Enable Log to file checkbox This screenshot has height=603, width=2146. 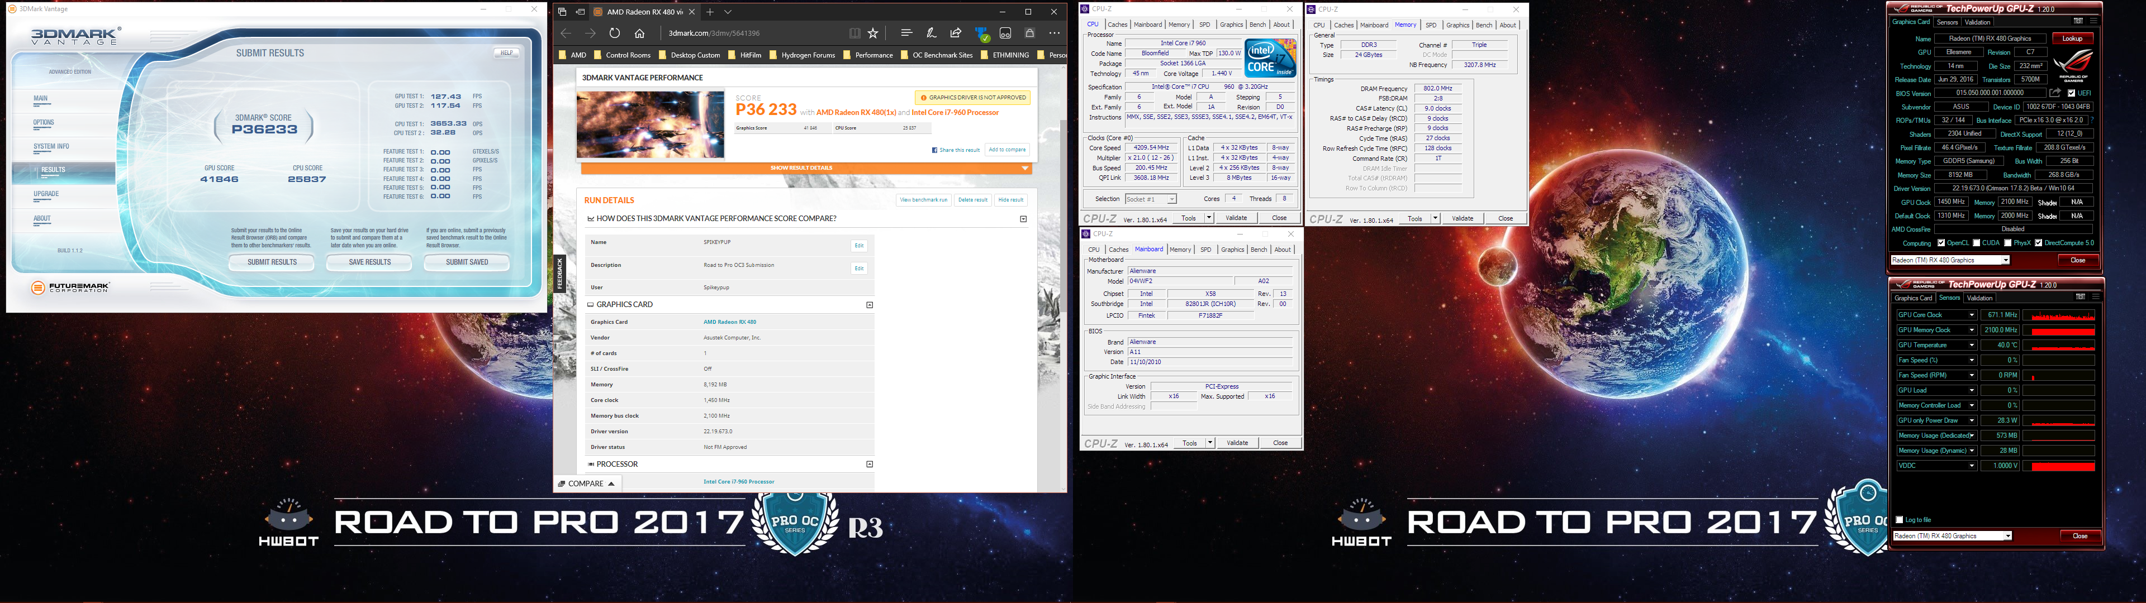tap(1900, 520)
